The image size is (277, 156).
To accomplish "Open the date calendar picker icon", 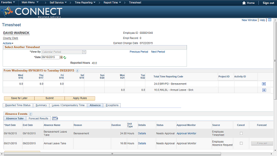I will 61,57.
